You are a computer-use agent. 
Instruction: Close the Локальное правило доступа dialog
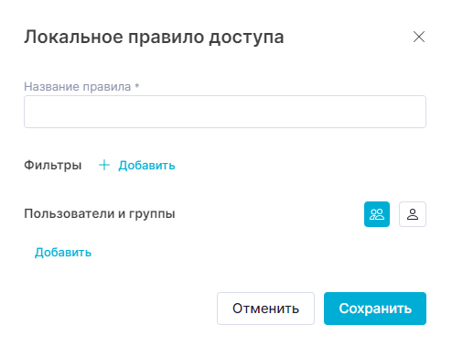pyautogui.click(x=419, y=37)
